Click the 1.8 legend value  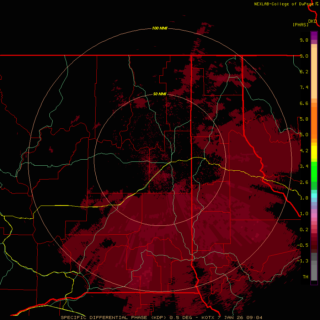pyautogui.click(x=304, y=198)
